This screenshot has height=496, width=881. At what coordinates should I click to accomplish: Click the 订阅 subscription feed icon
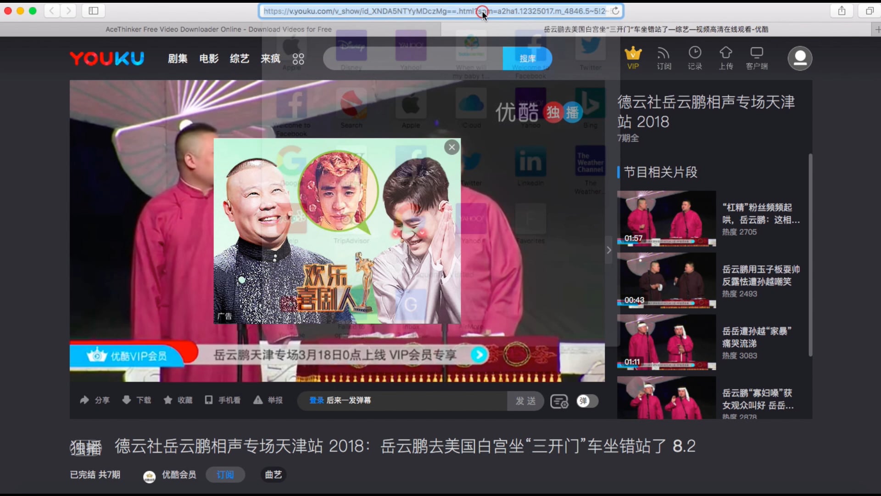664,58
